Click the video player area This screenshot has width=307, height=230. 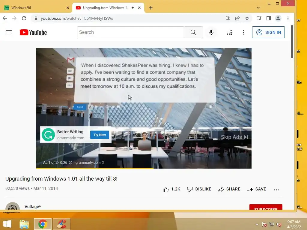pos(144,108)
